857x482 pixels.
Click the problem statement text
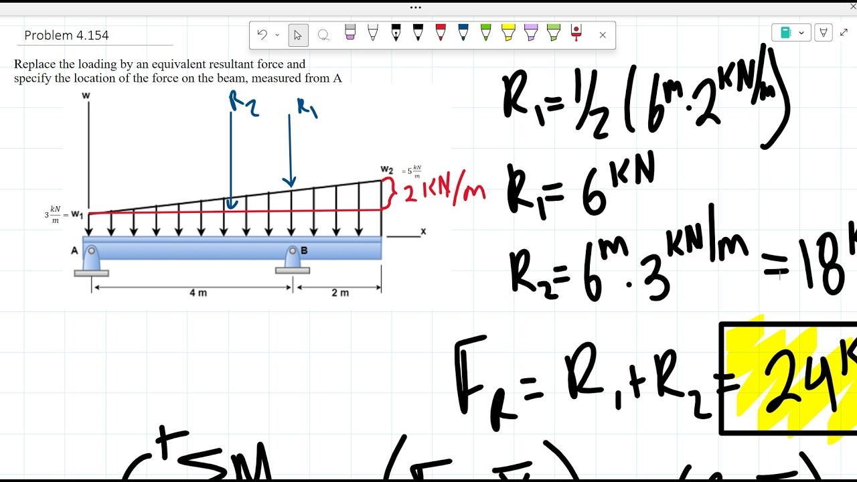click(x=178, y=71)
